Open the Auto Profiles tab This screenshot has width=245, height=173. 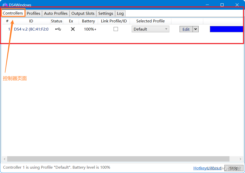coord(56,13)
